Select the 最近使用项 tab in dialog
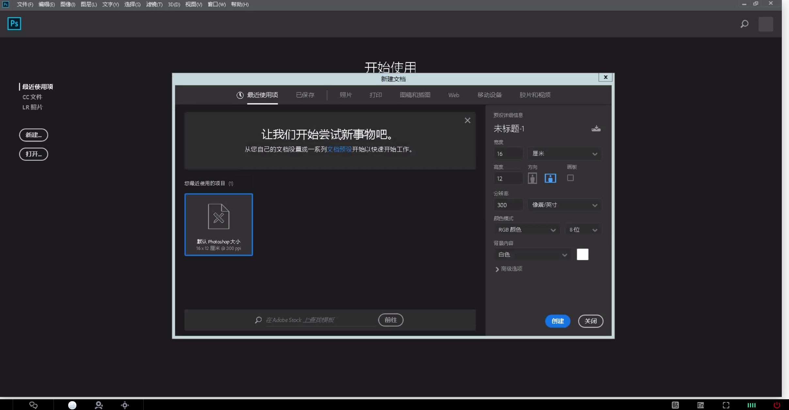Viewport: 789px width, 410px height. point(262,95)
